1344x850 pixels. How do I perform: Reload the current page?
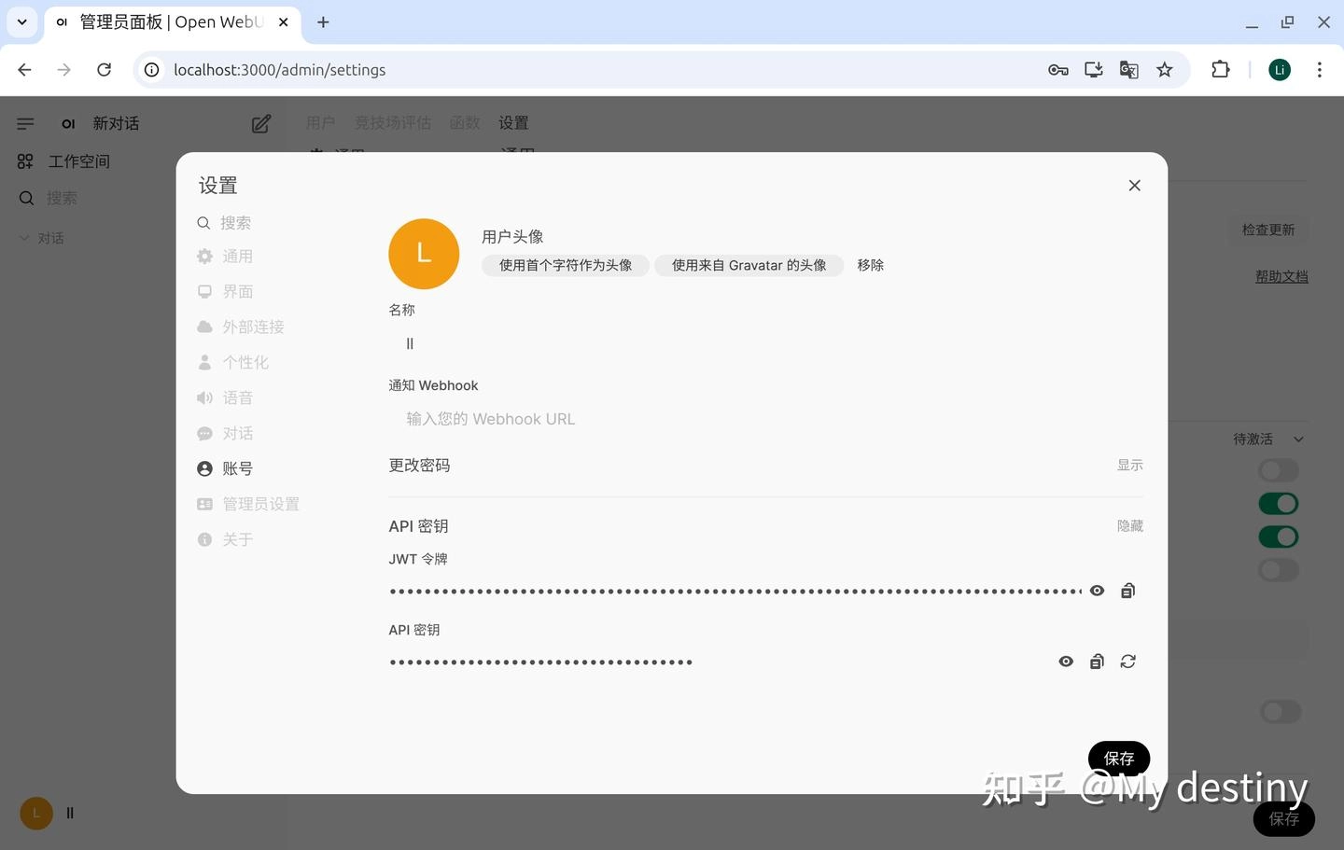(105, 70)
